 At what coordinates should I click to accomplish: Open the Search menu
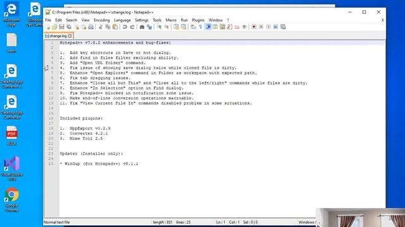coord(72,20)
